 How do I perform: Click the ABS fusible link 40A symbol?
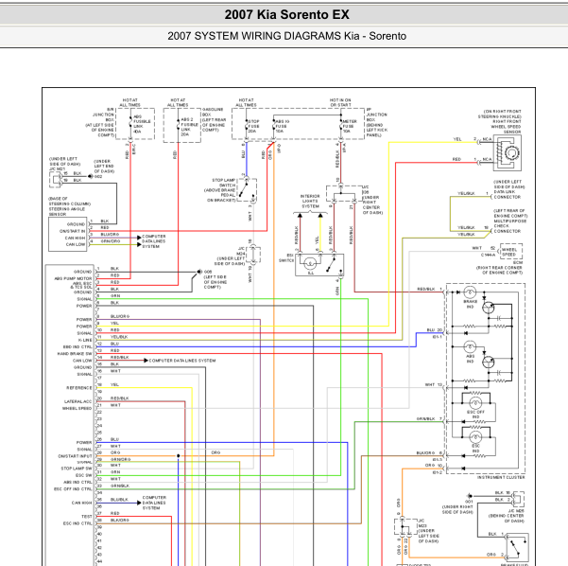click(130, 124)
